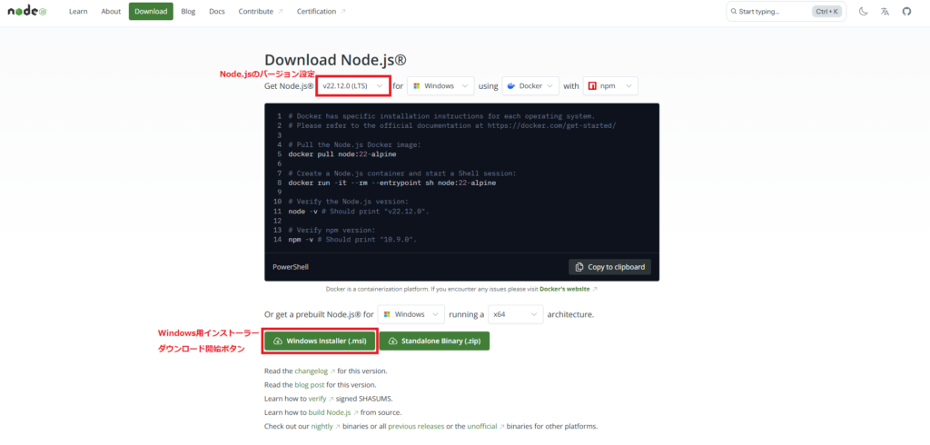Click 'docker pull node:22-alpine' code line
930x445 pixels.
342,154
